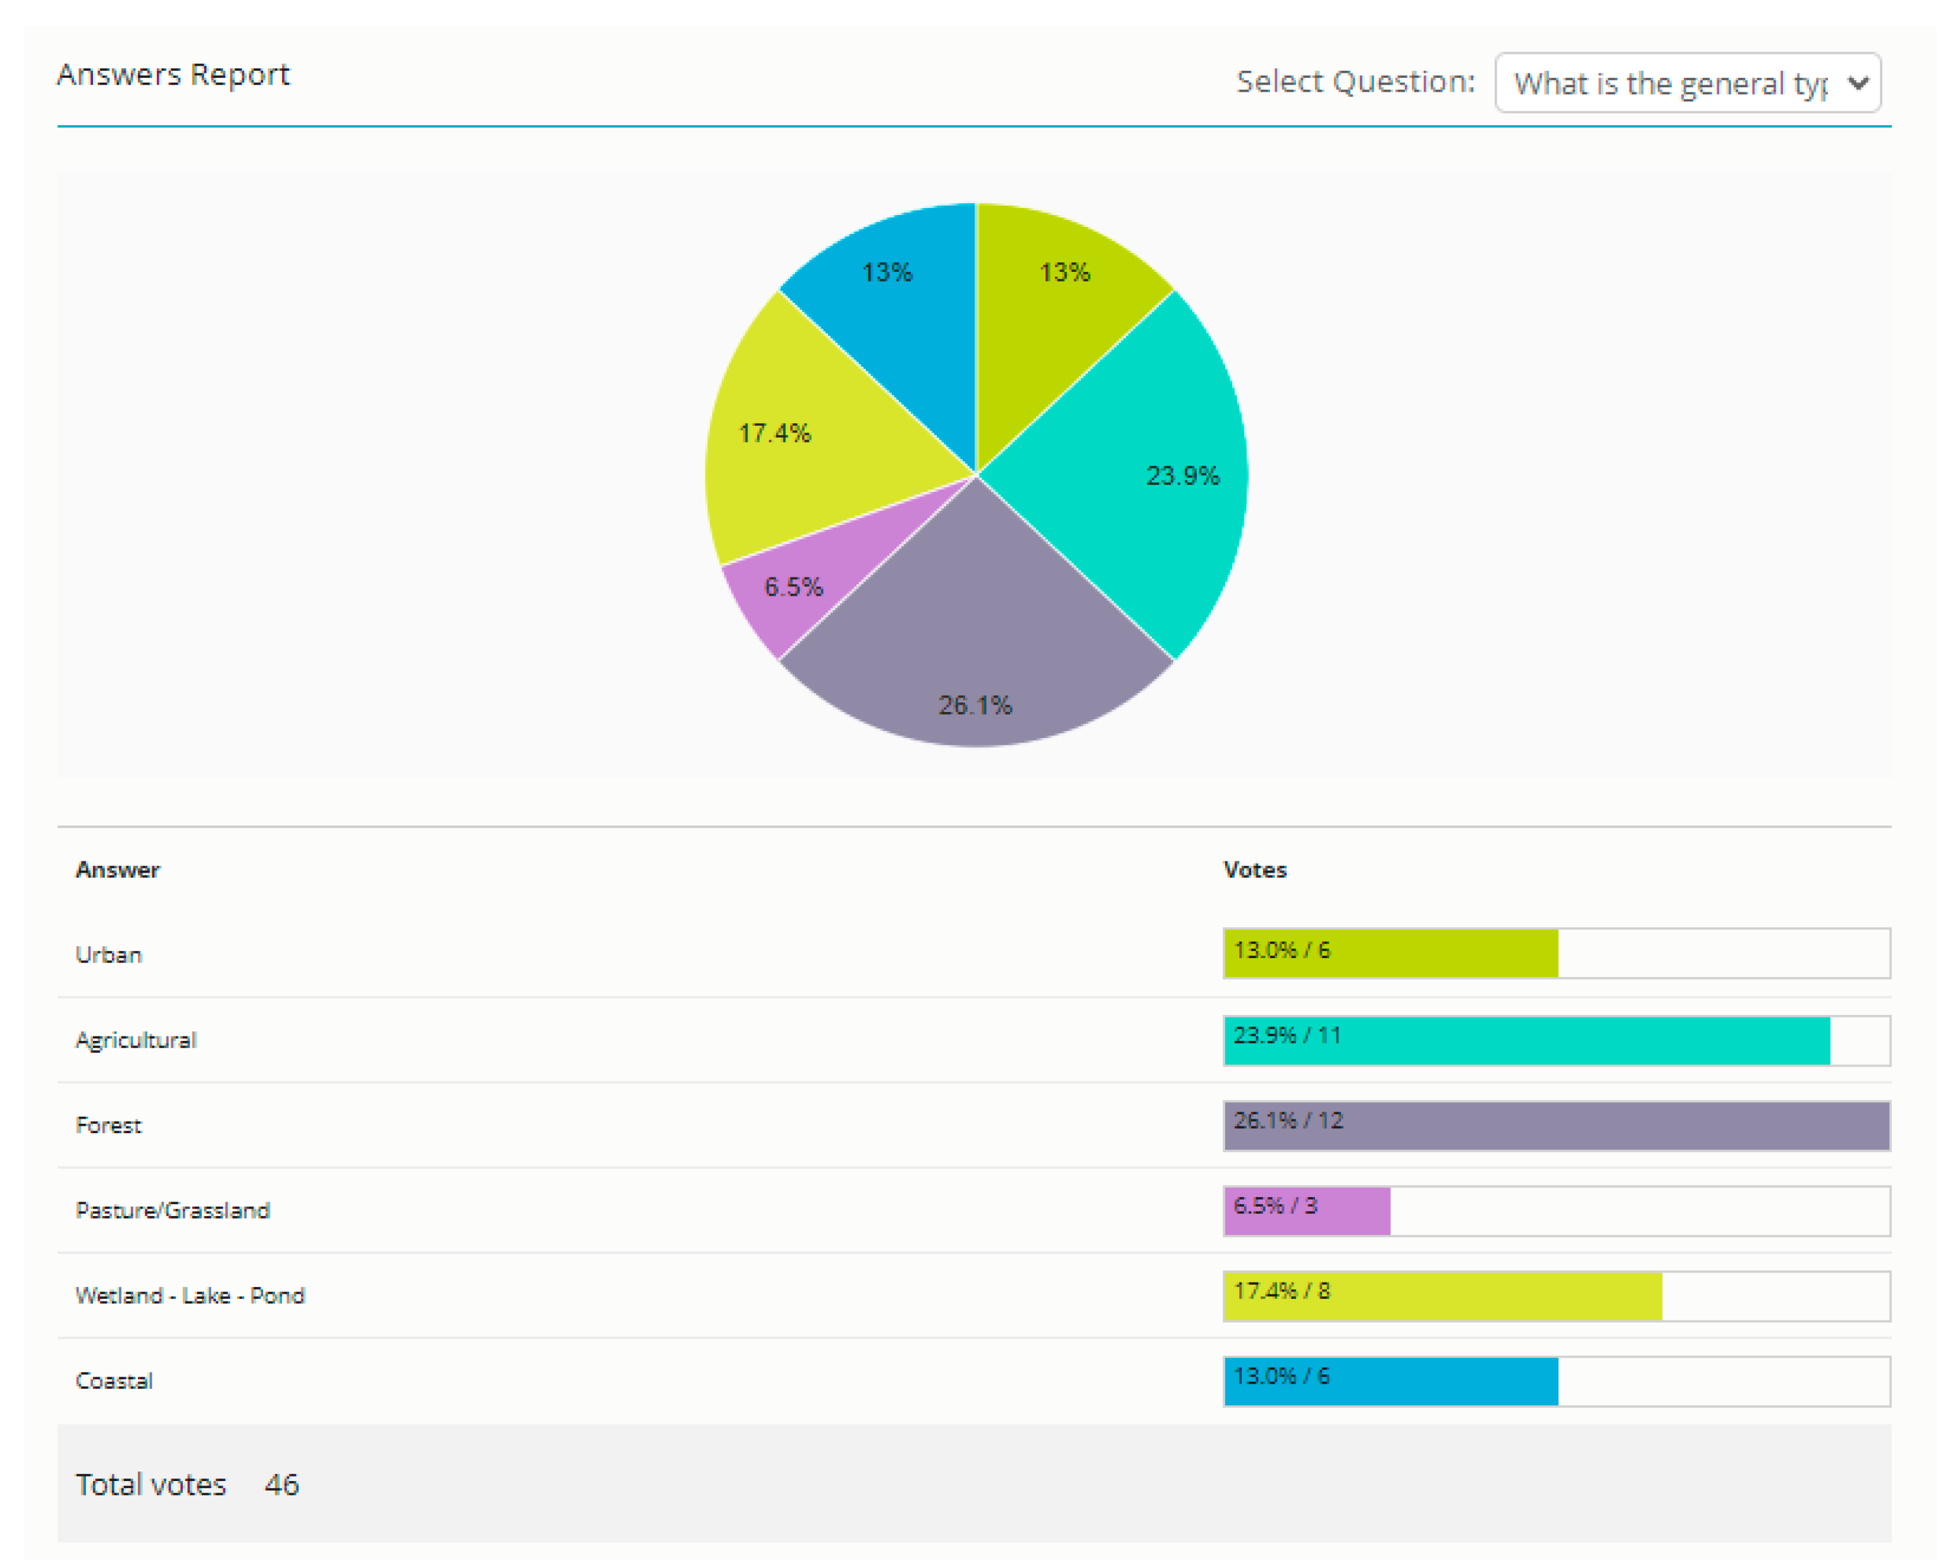This screenshot has height=1562, width=1957.
Task: Select the Forest 26.1% votes bar
Action: point(1556,1126)
